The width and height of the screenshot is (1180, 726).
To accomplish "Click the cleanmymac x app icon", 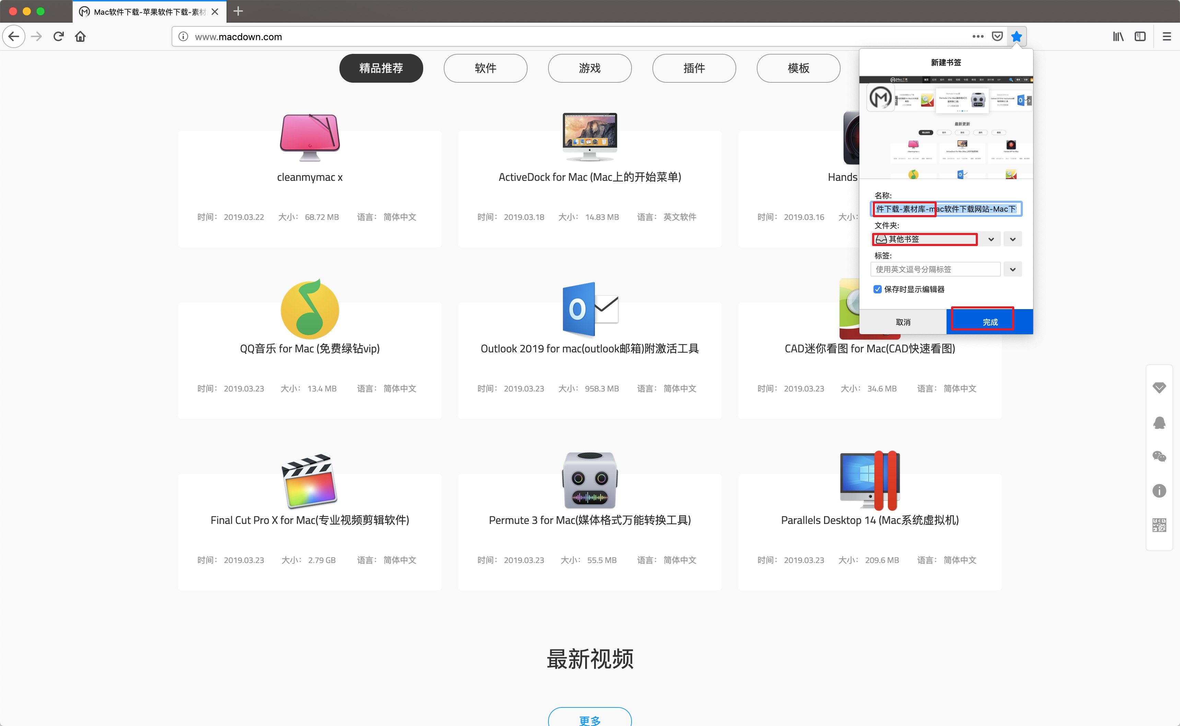I will (310, 137).
